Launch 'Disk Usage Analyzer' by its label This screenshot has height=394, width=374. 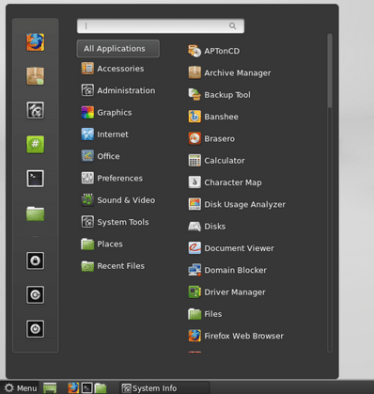pyautogui.click(x=245, y=204)
